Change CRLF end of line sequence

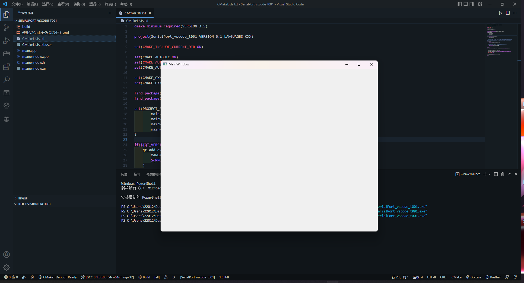coord(444,277)
